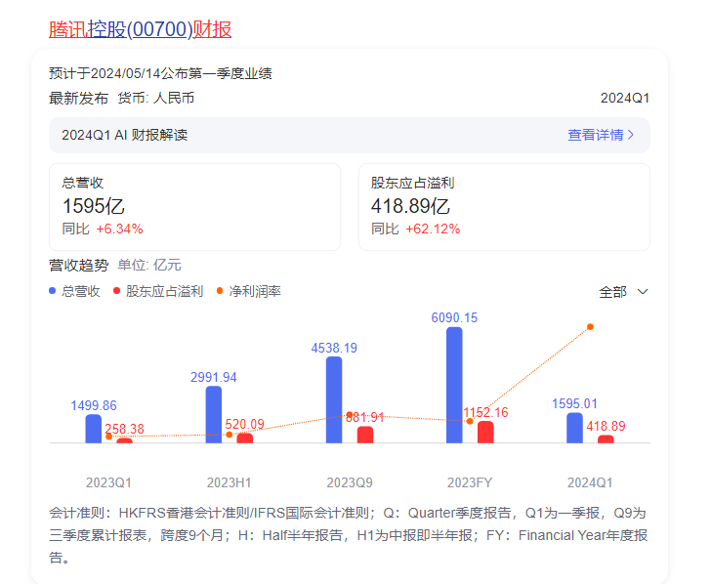Click the 营收趋势 section heading
This screenshot has width=711, height=584.
click(x=79, y=266)
